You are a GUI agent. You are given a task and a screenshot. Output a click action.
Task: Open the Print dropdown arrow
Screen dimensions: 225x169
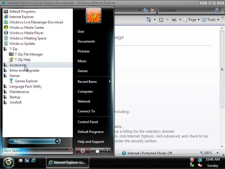pyautogui.click(x=180, y=20)
